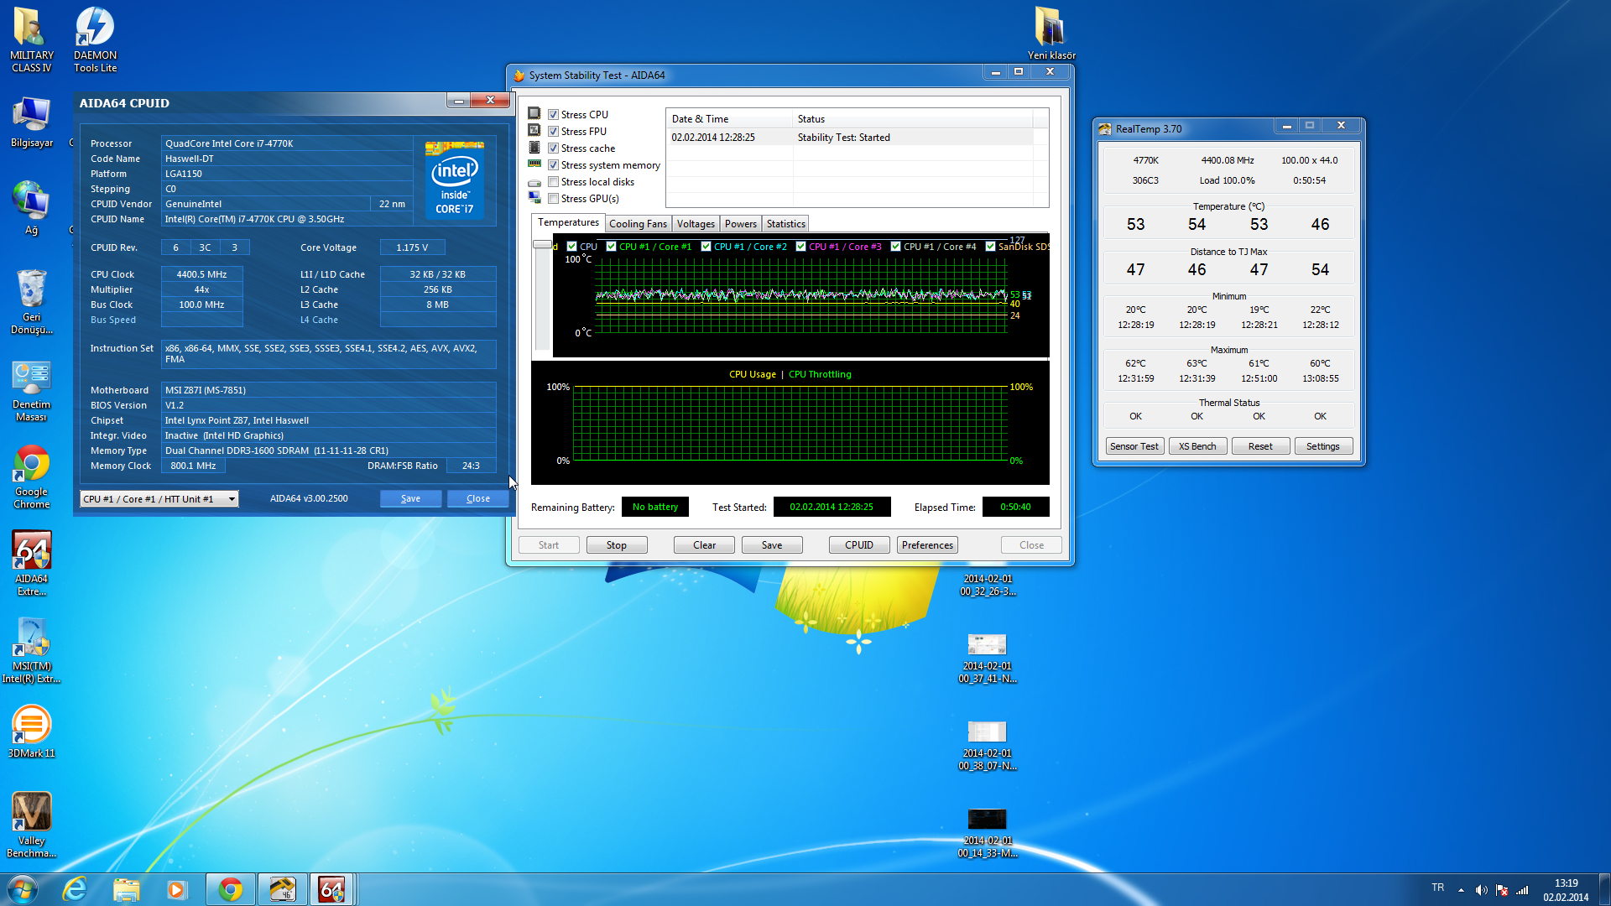
Task: Open 3DMark 11 desktop icon
Action: pos(31,726)
